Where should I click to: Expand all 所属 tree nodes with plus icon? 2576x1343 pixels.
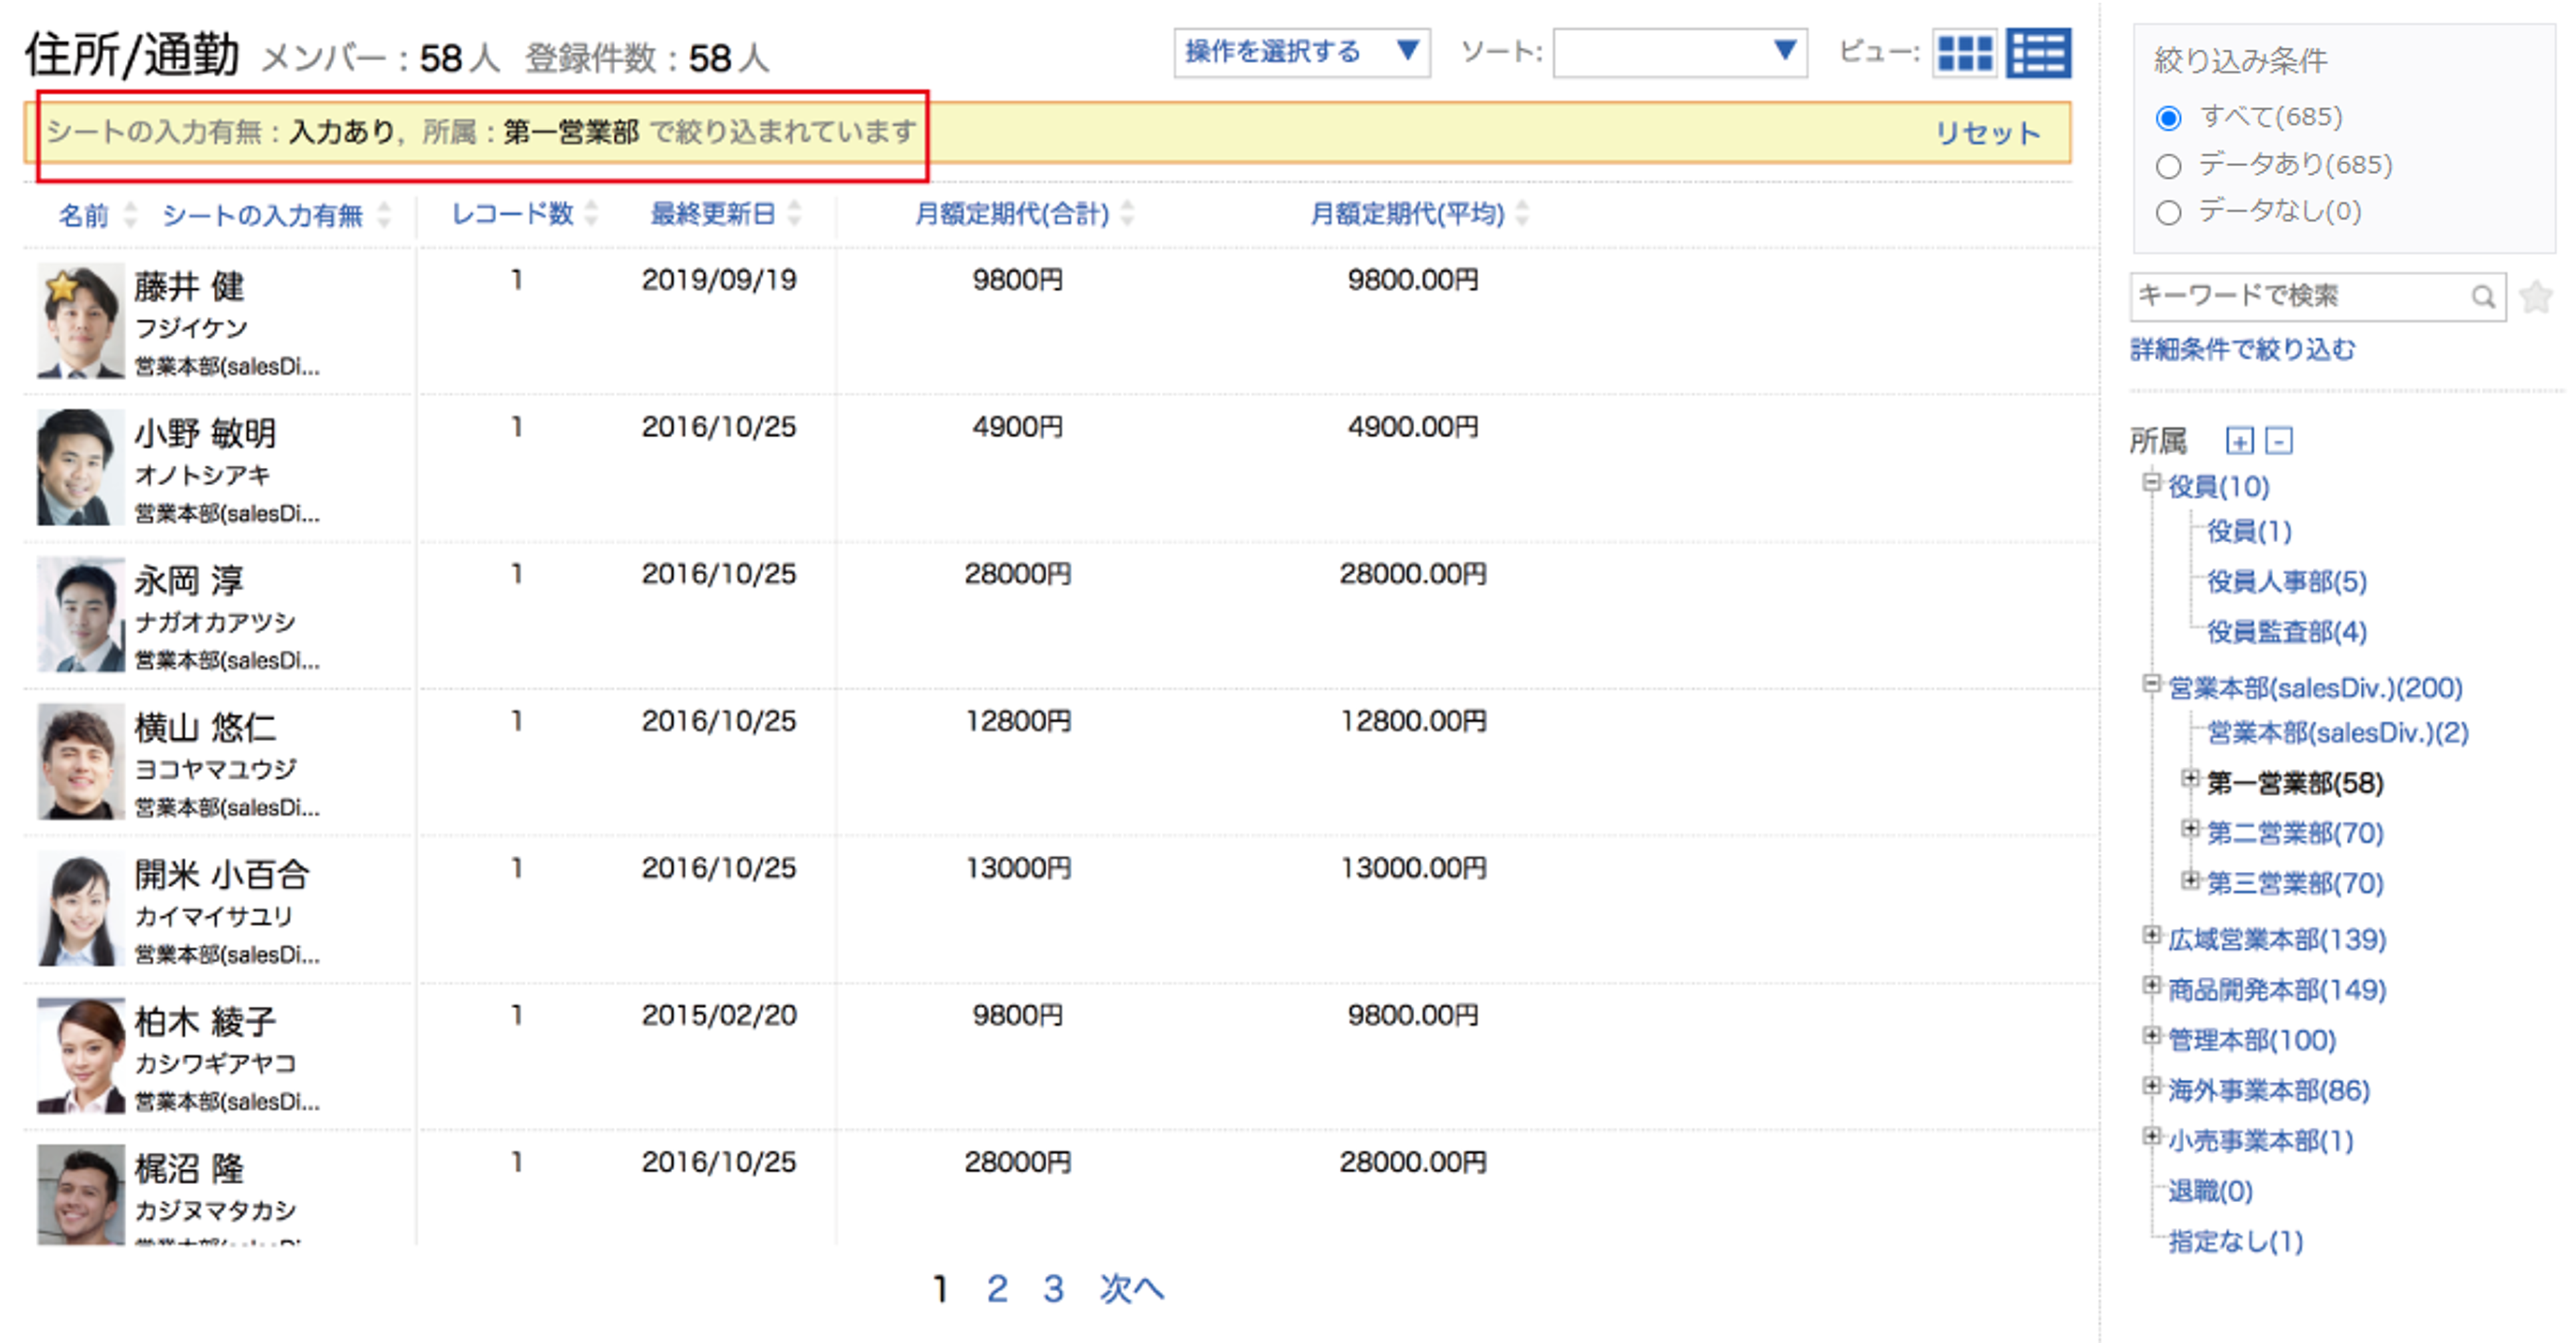pos(2240,441)
